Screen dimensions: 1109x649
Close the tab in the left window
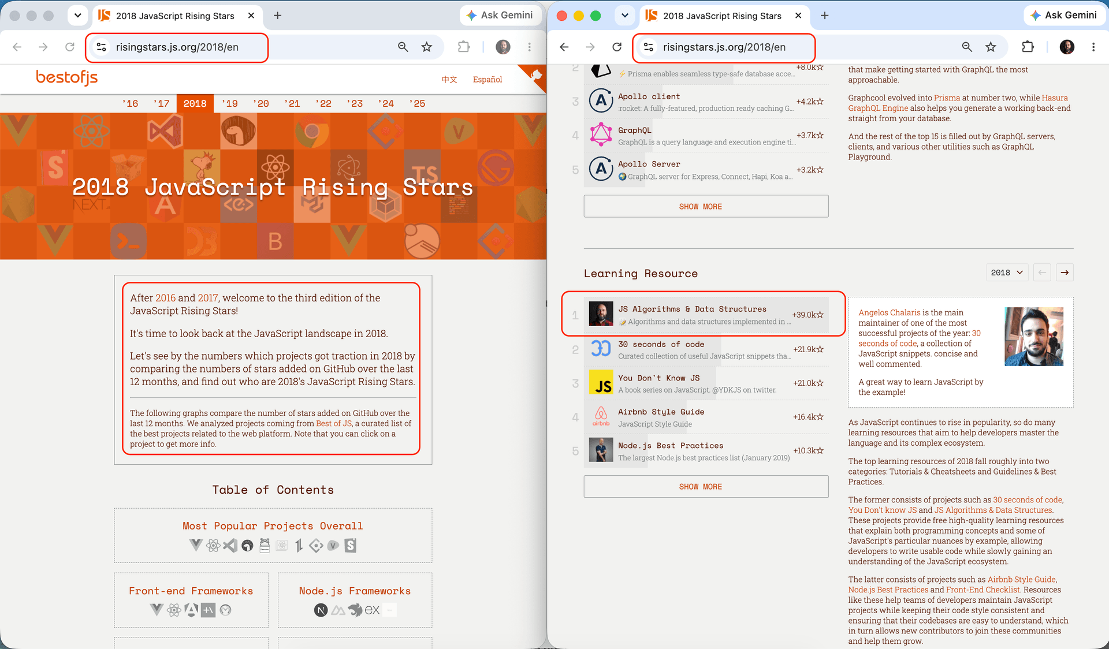coord(251,16)
